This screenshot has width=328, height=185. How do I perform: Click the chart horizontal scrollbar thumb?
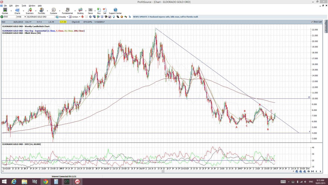163,172
